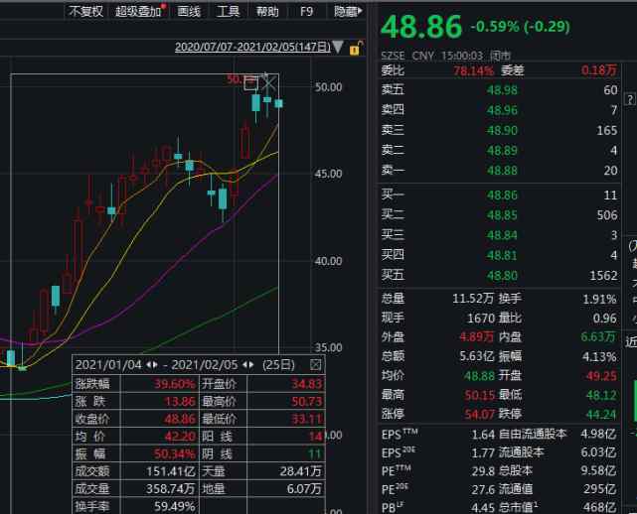The height and width of the screenshot is (514, 637).
Task: Select the 卖三 price 48.90
Action: click(502, 131)
